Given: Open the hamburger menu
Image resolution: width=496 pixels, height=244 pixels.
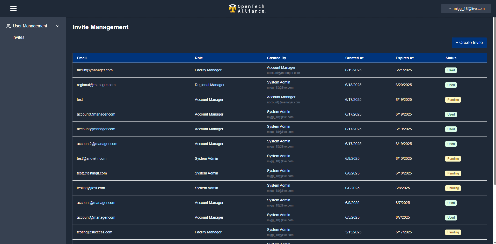Looking at the screenshot, I should (x=13, y=9).
